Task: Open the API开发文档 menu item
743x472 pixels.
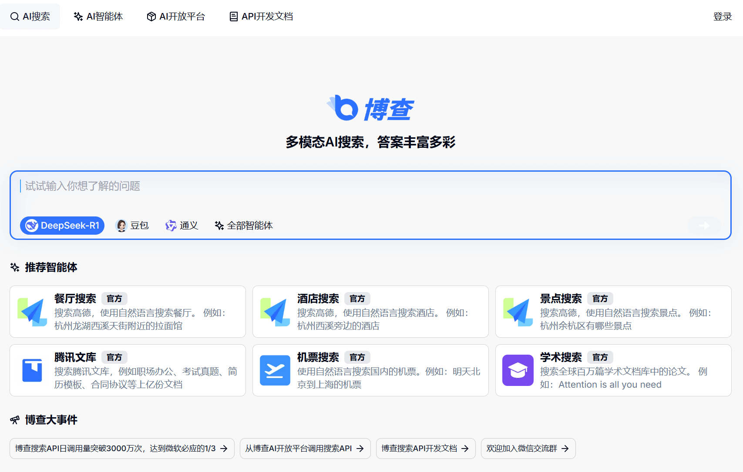Action: click(260, 16)
